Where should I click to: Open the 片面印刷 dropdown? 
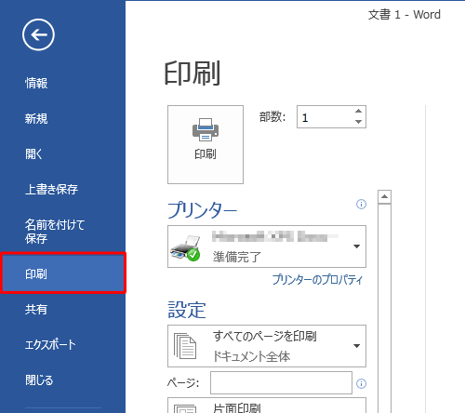267,406
